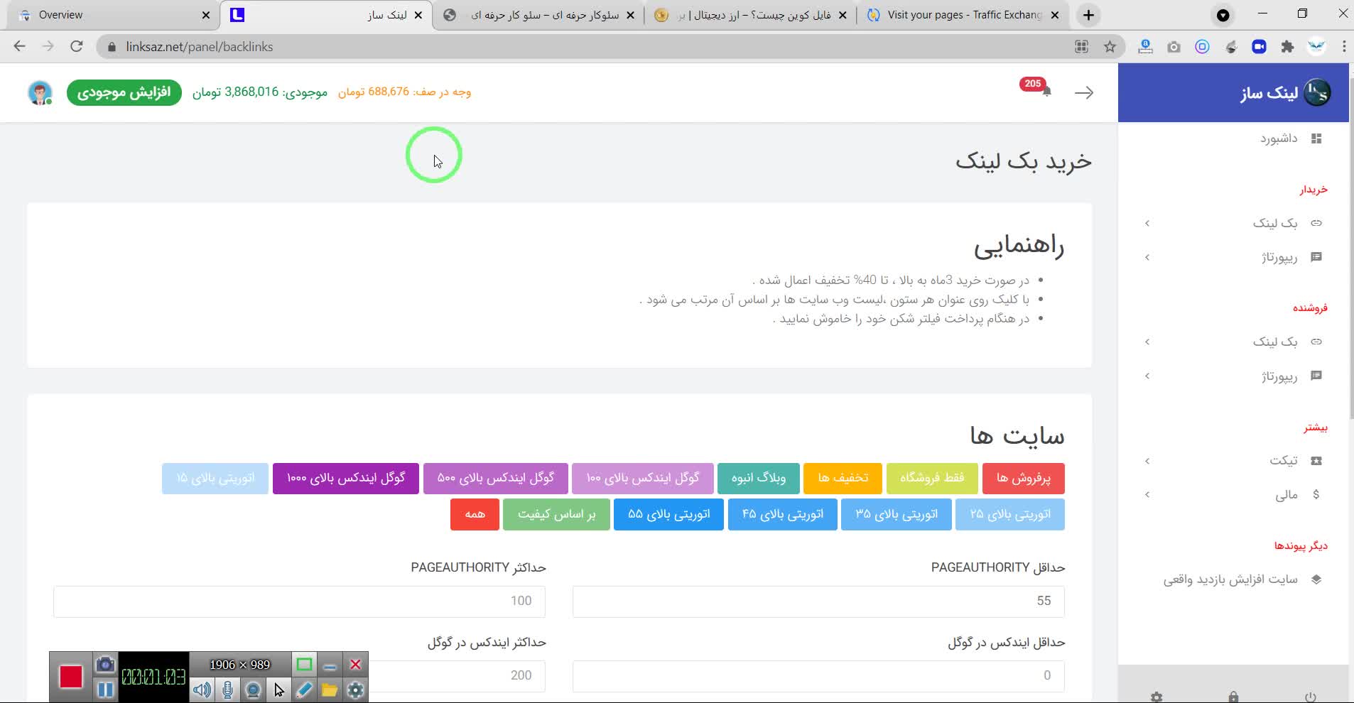Focus the حداکثر PAGEAUTHORITY input field

(x=299, y=601)
